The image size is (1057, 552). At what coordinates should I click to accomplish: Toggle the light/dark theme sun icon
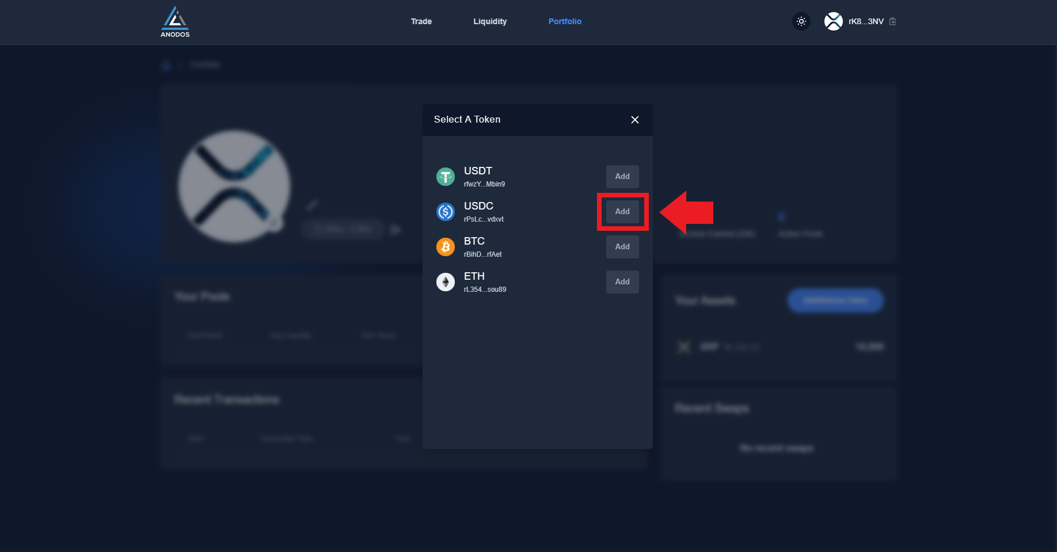(x=801, y=21)
